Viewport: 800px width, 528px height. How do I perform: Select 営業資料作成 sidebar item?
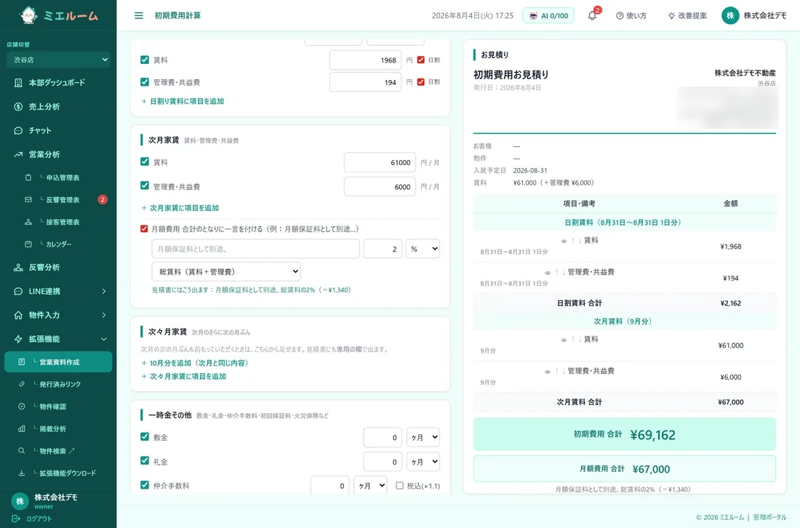pyautogui.click(x=58, y=361)
